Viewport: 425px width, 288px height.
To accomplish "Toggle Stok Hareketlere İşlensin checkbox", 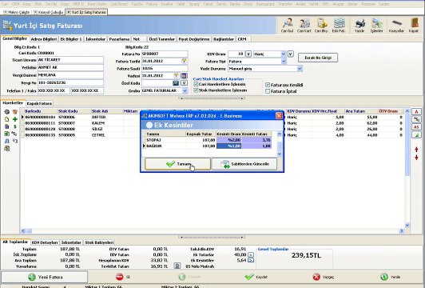I will coord(196,90).
